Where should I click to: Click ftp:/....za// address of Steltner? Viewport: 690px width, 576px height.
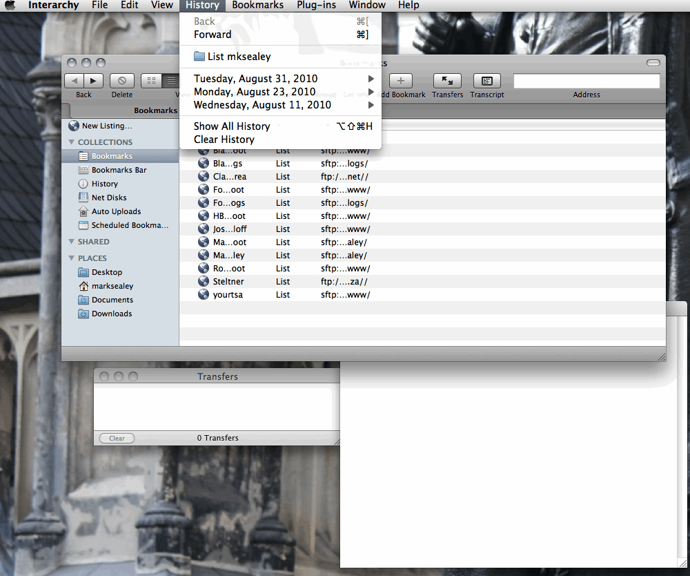344,281
